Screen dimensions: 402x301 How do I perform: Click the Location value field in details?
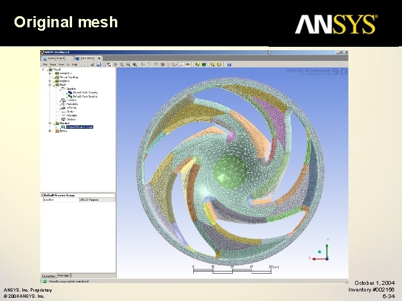97,200
